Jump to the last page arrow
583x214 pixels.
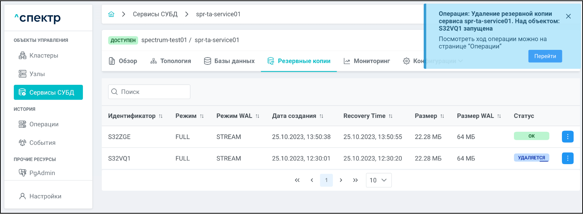coord(355,180)
